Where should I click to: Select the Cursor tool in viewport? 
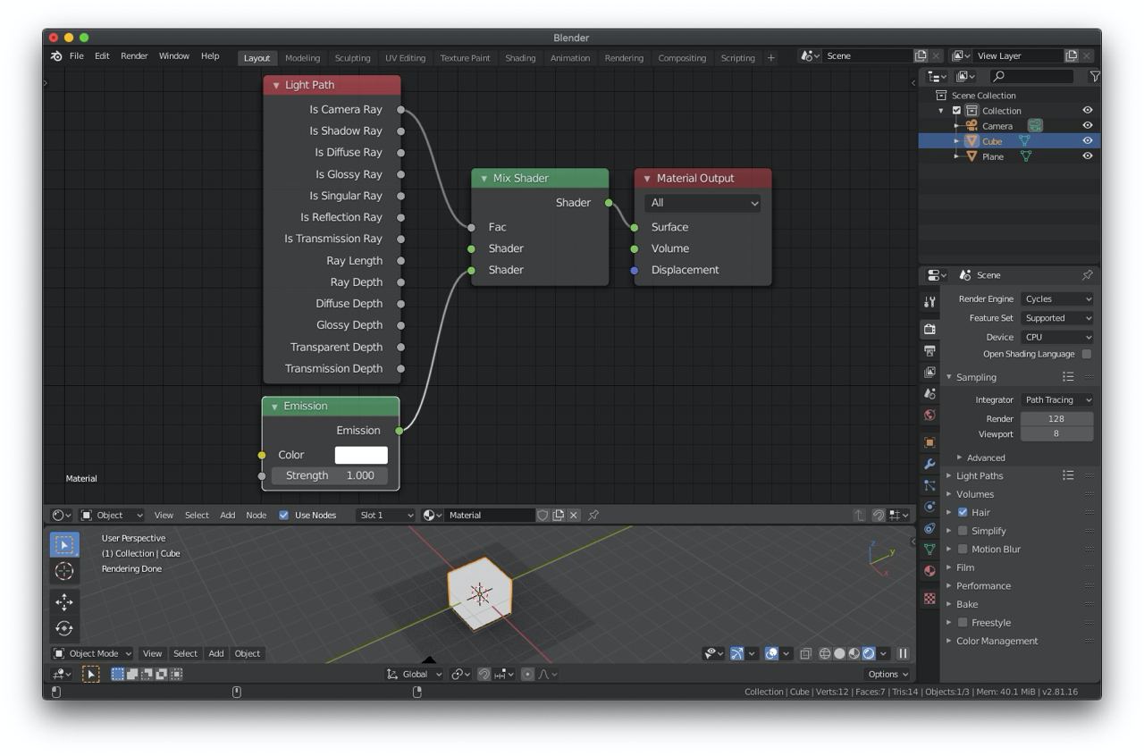click(64, 571)
